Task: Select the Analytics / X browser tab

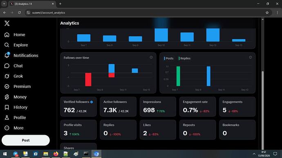Action: pyautogui.click(x=32, y=4)
